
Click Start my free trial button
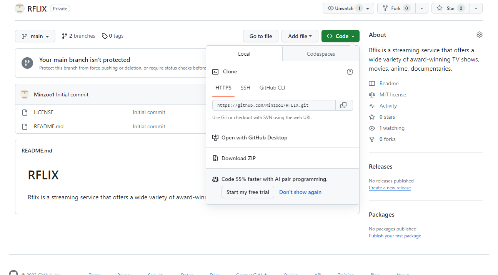(248, 192)
